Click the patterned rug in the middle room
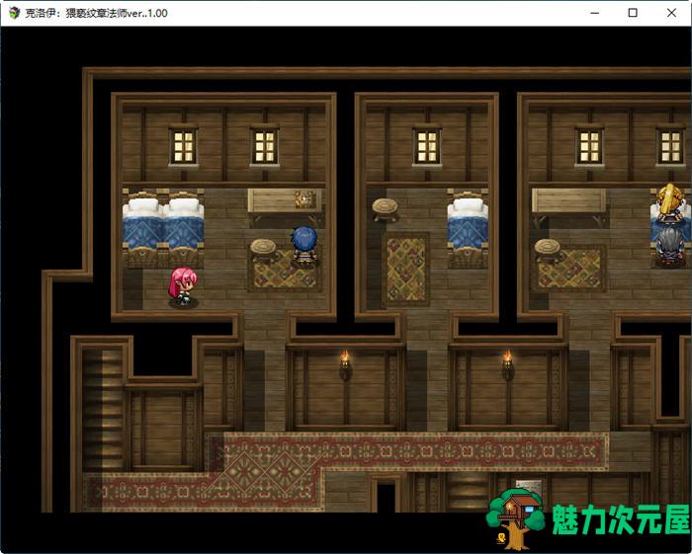 (406, 270)
